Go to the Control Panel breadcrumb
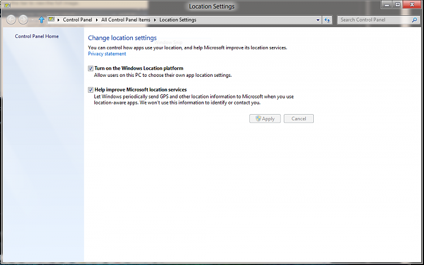The width and height of the screenshot is (424, 265). tap(77, 20)
